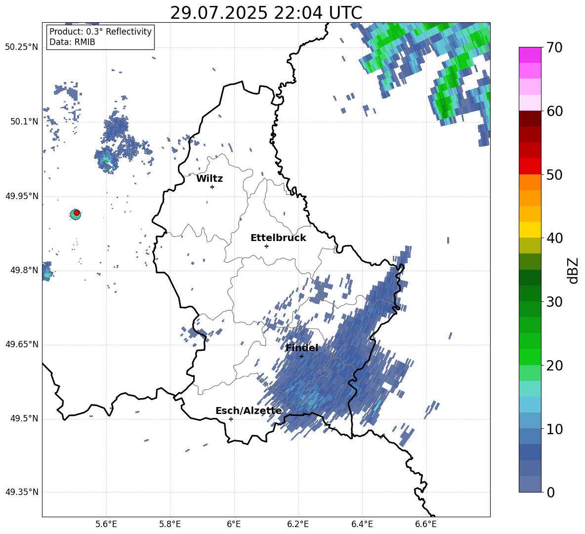Image resolution: width=585 pixels, height=534 pixels.
Task: Click the 49.8°N latitude label
Action: pos(24,270)
